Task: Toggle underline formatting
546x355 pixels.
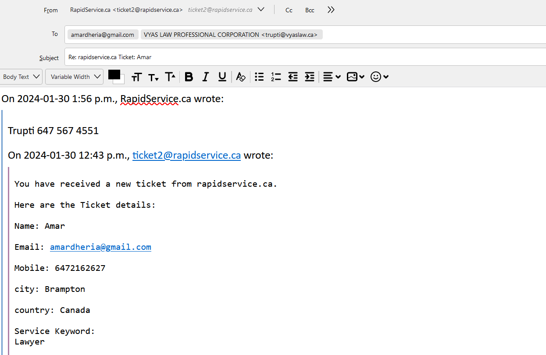Action: (222, 77)
